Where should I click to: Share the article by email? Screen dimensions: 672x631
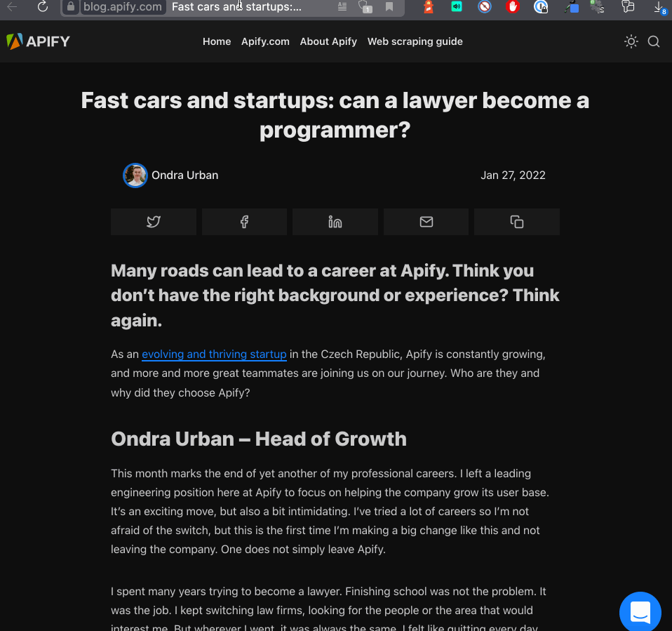(x=426, y=222)
